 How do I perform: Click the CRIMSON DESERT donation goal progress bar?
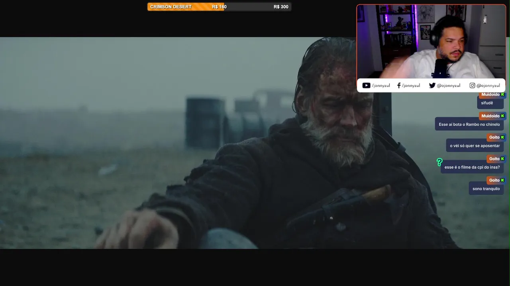(x=219, y=7)
